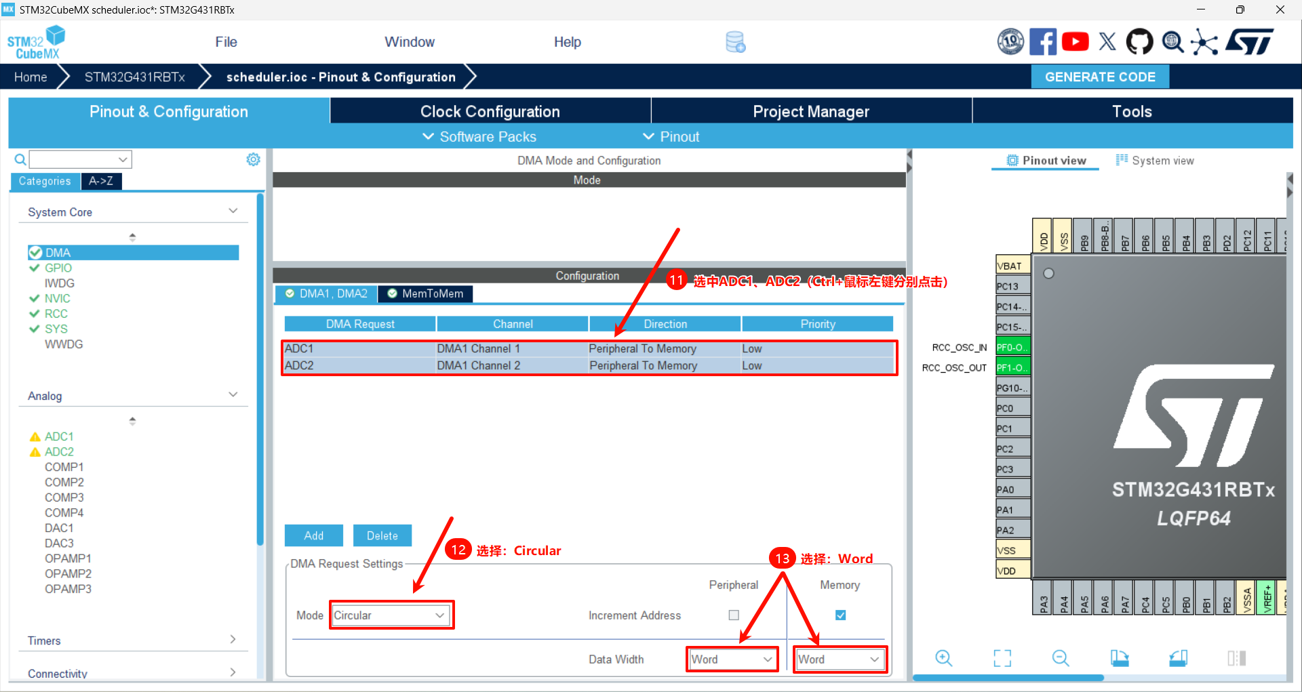Select the MemToMem tab
Image resolution: width=1302 pixels, height=692 pixels.
[x=425, y=293]
